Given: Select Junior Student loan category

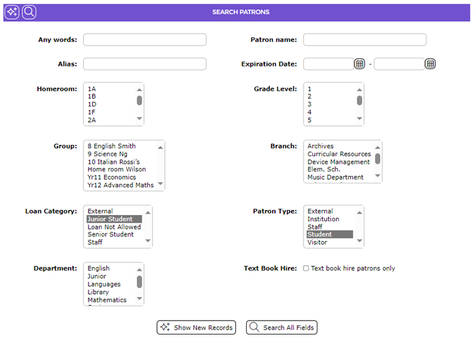Looking at the screenshot, I should coord(114,219).
